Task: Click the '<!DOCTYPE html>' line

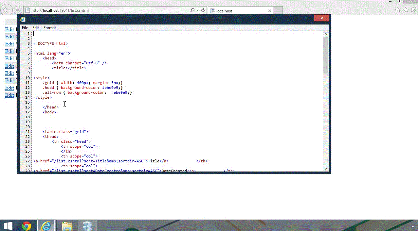Action: click(x=50, y=43)
